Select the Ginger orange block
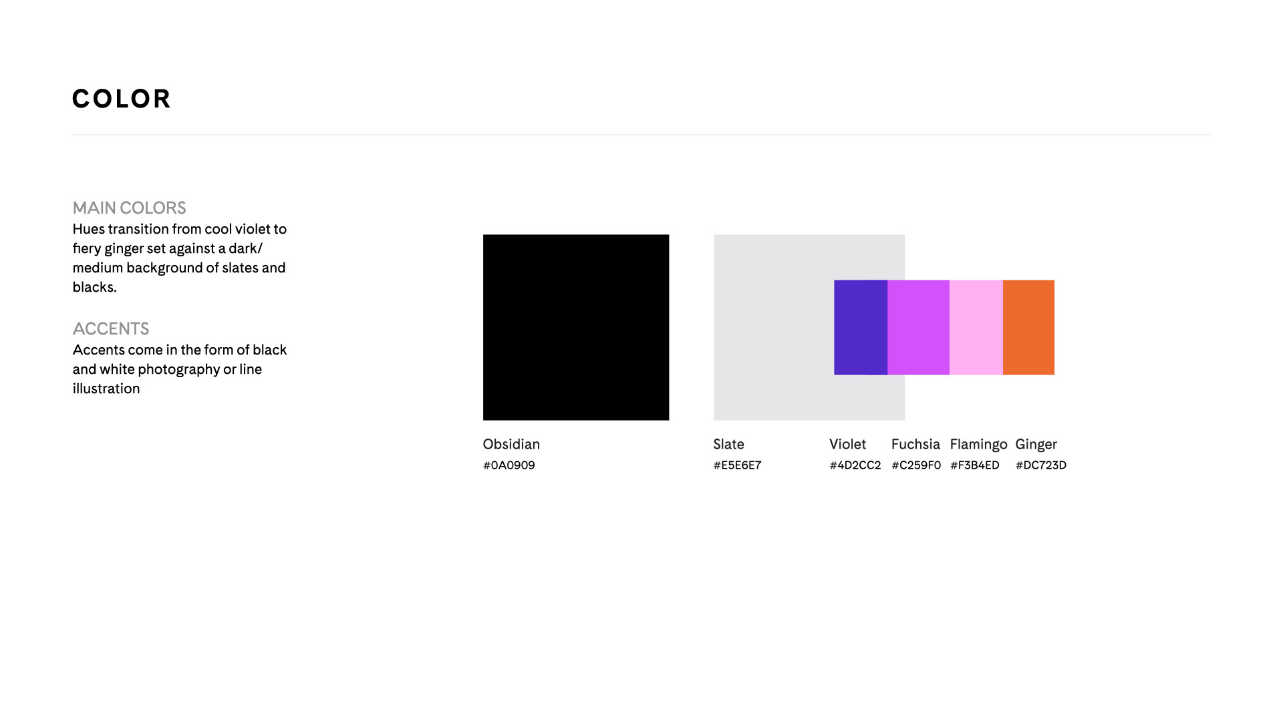1283x721 pixels. [1028, 327]
